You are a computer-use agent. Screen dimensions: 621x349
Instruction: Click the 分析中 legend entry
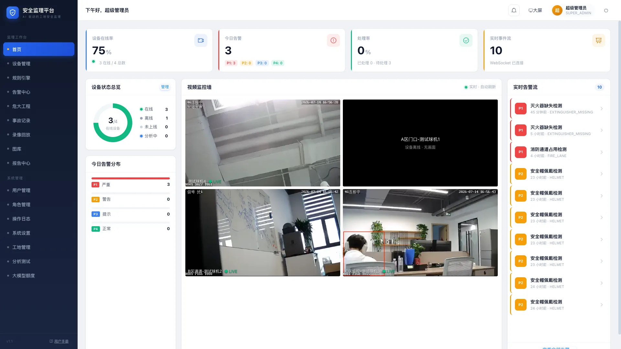[154, 136]
